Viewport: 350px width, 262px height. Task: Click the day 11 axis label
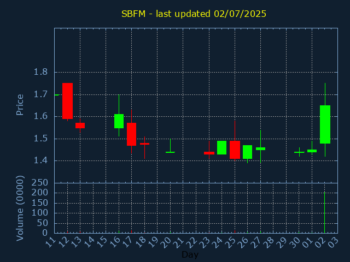(50, 242)
